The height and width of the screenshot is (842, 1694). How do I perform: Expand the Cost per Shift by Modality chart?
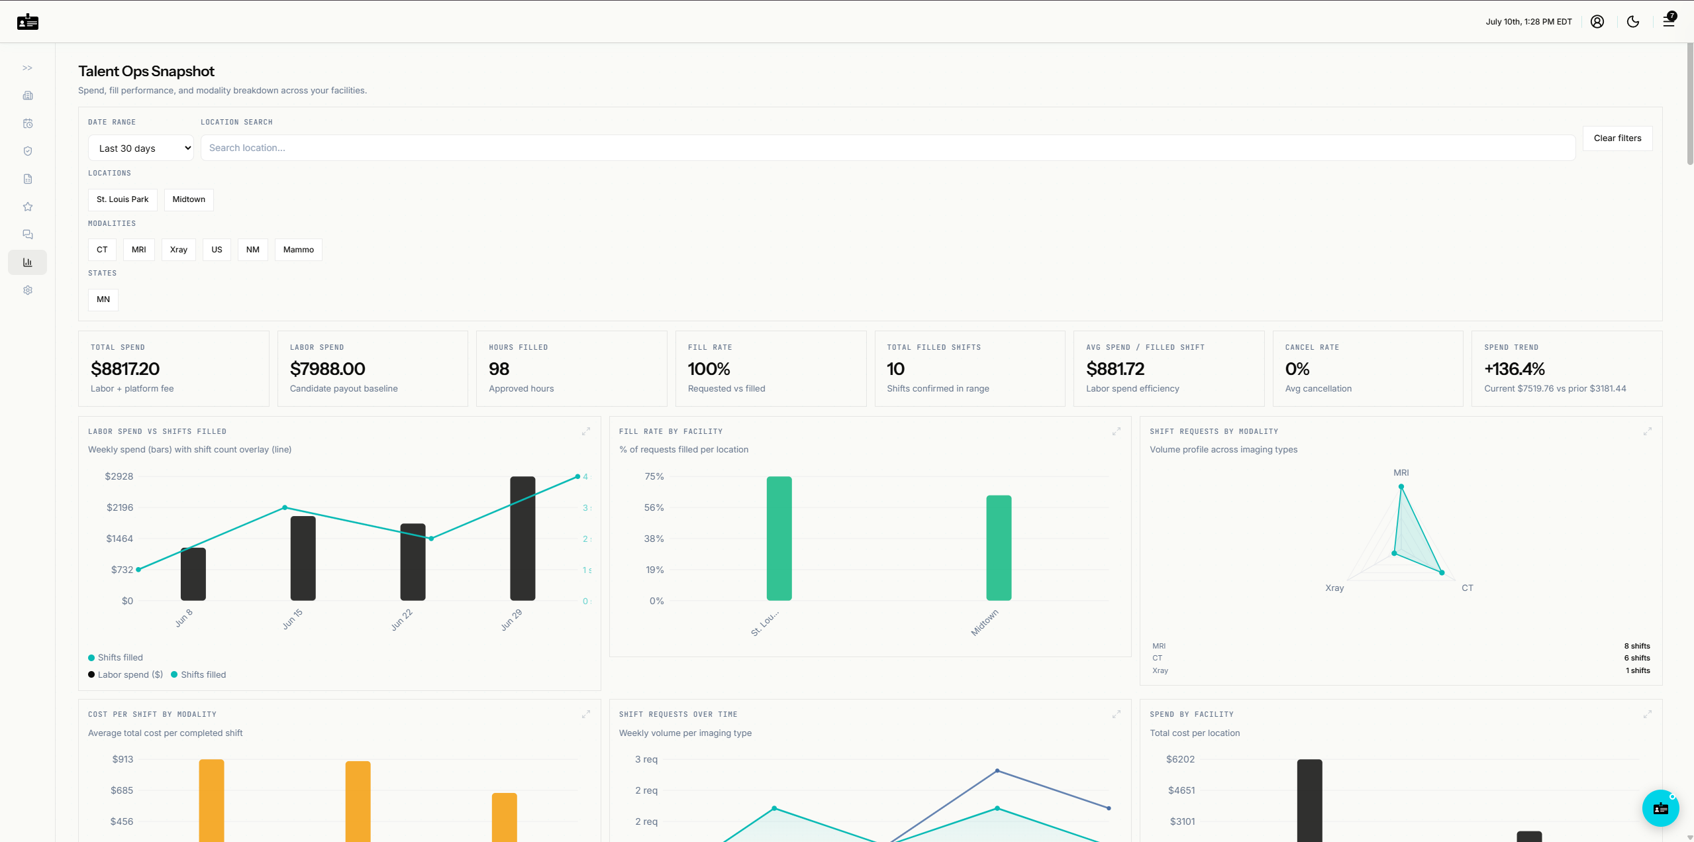tap(586, 714)
